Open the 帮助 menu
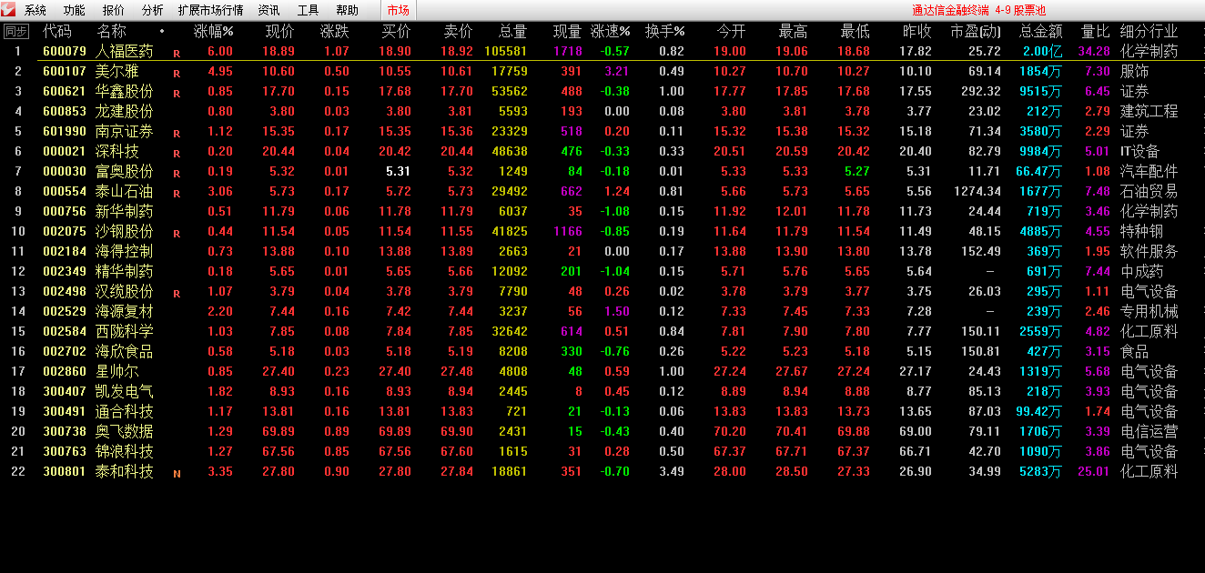Viewport: 1205px width, 573px height. click(x=348, y=11)
